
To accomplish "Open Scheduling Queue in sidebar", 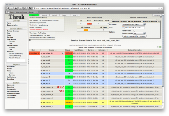I will 13,93.
